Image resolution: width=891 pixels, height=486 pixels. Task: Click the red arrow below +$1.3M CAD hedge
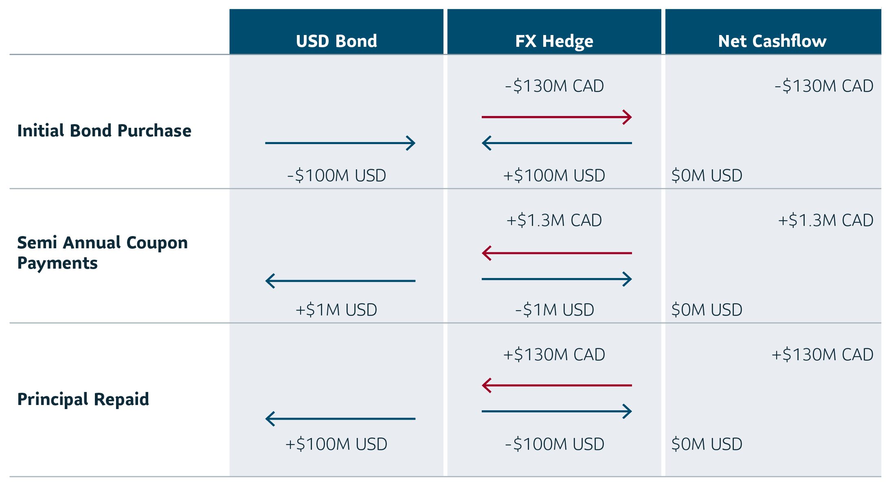557,253
